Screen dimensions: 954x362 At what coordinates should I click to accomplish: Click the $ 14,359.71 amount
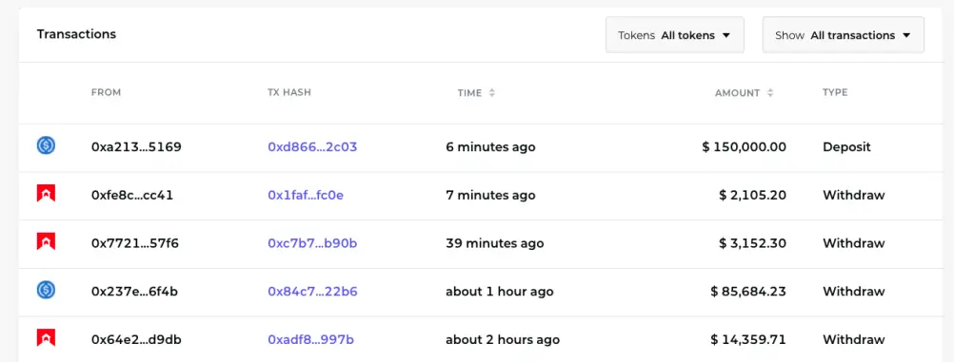tap(748, 339)
